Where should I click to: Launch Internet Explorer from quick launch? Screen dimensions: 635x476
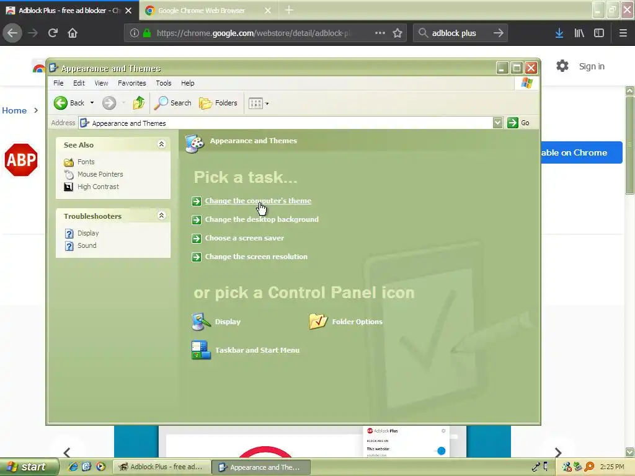(73, 467)
